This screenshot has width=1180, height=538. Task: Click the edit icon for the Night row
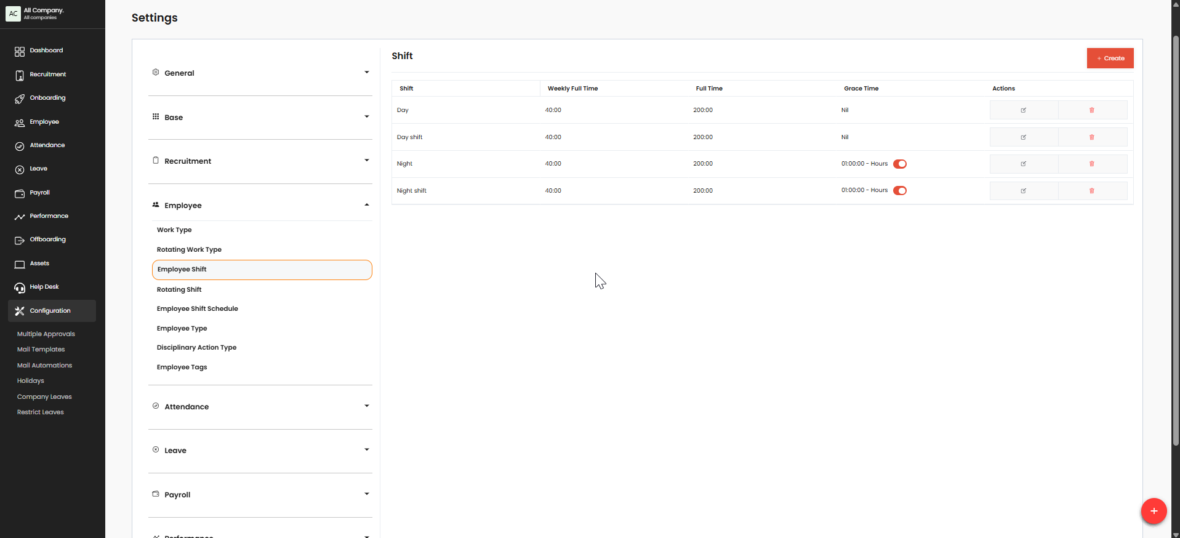[x=1023, y=164]
